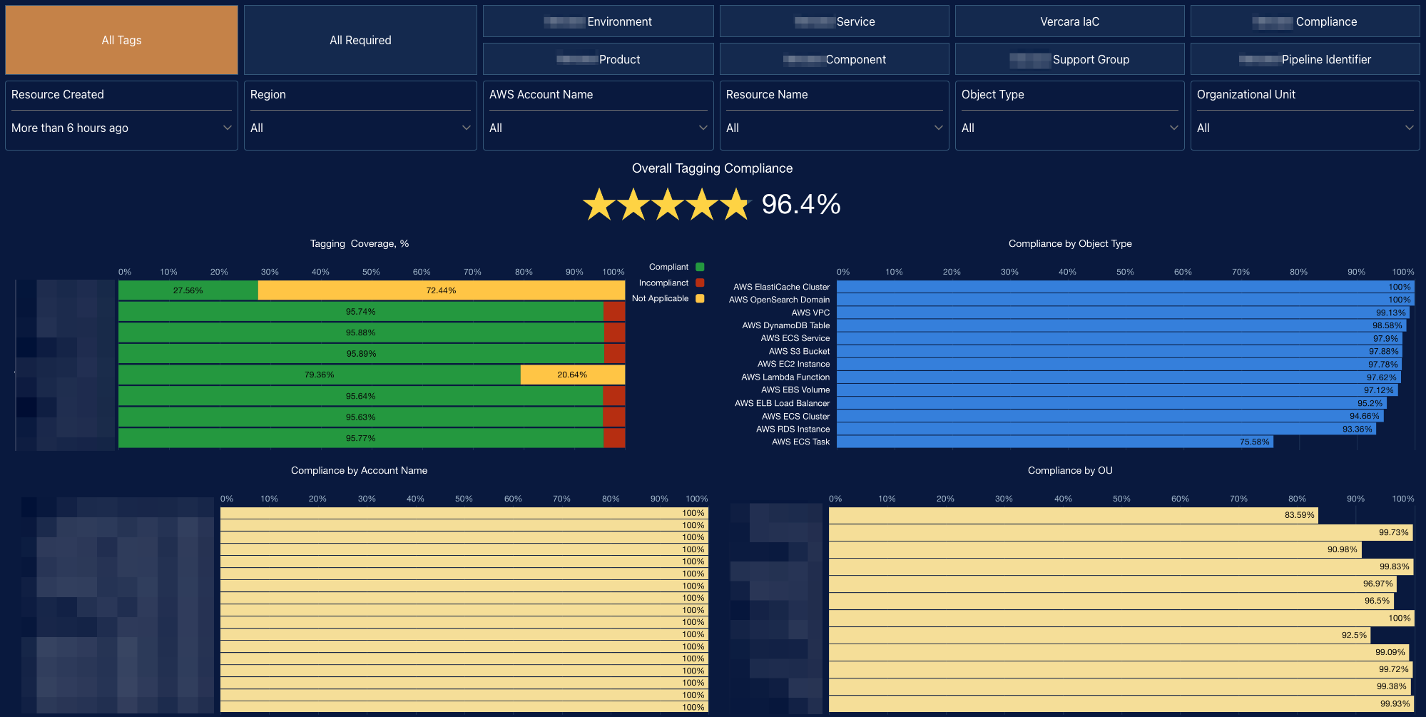Viewport: 1426px width, 717px height.
Task: Select the Pipeline Identifier tag button
Action: [x=1305, y=59]
